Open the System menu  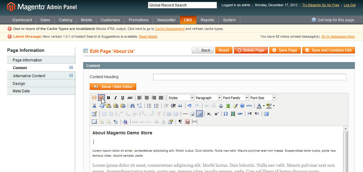229,20
